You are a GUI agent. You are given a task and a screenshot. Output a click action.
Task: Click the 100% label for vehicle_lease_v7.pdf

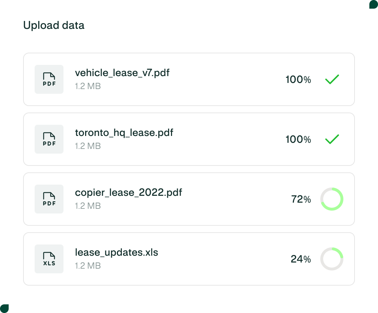coord(298,80)
